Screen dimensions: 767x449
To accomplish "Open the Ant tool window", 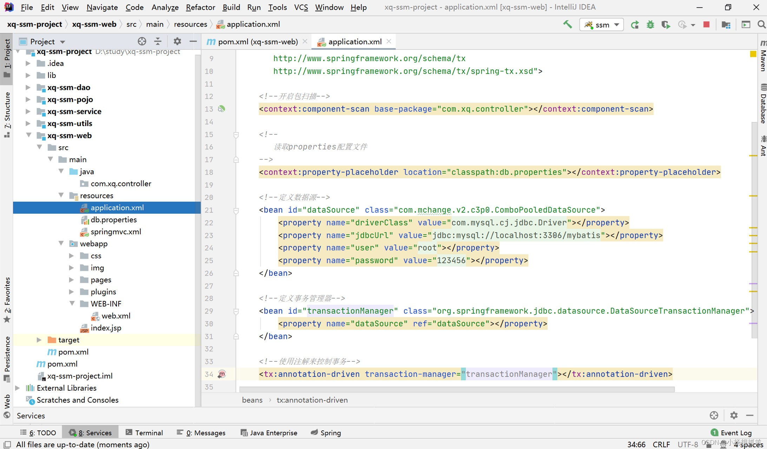I will pos(763,146).
